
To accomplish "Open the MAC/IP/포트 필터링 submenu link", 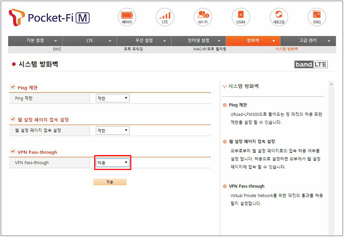I will click(210, 49).
